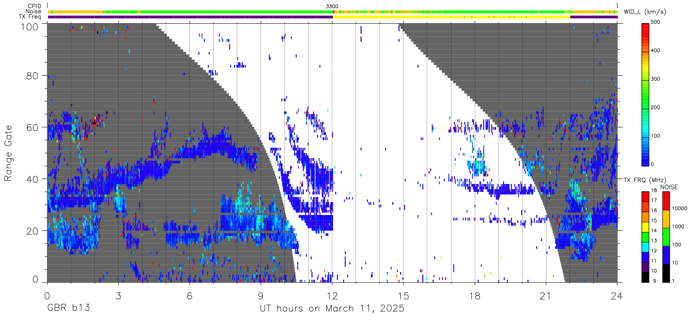Viewport: 694px width, 320px height.
Task: Click the 'NOISE' legend title
Action: (669, 187)
